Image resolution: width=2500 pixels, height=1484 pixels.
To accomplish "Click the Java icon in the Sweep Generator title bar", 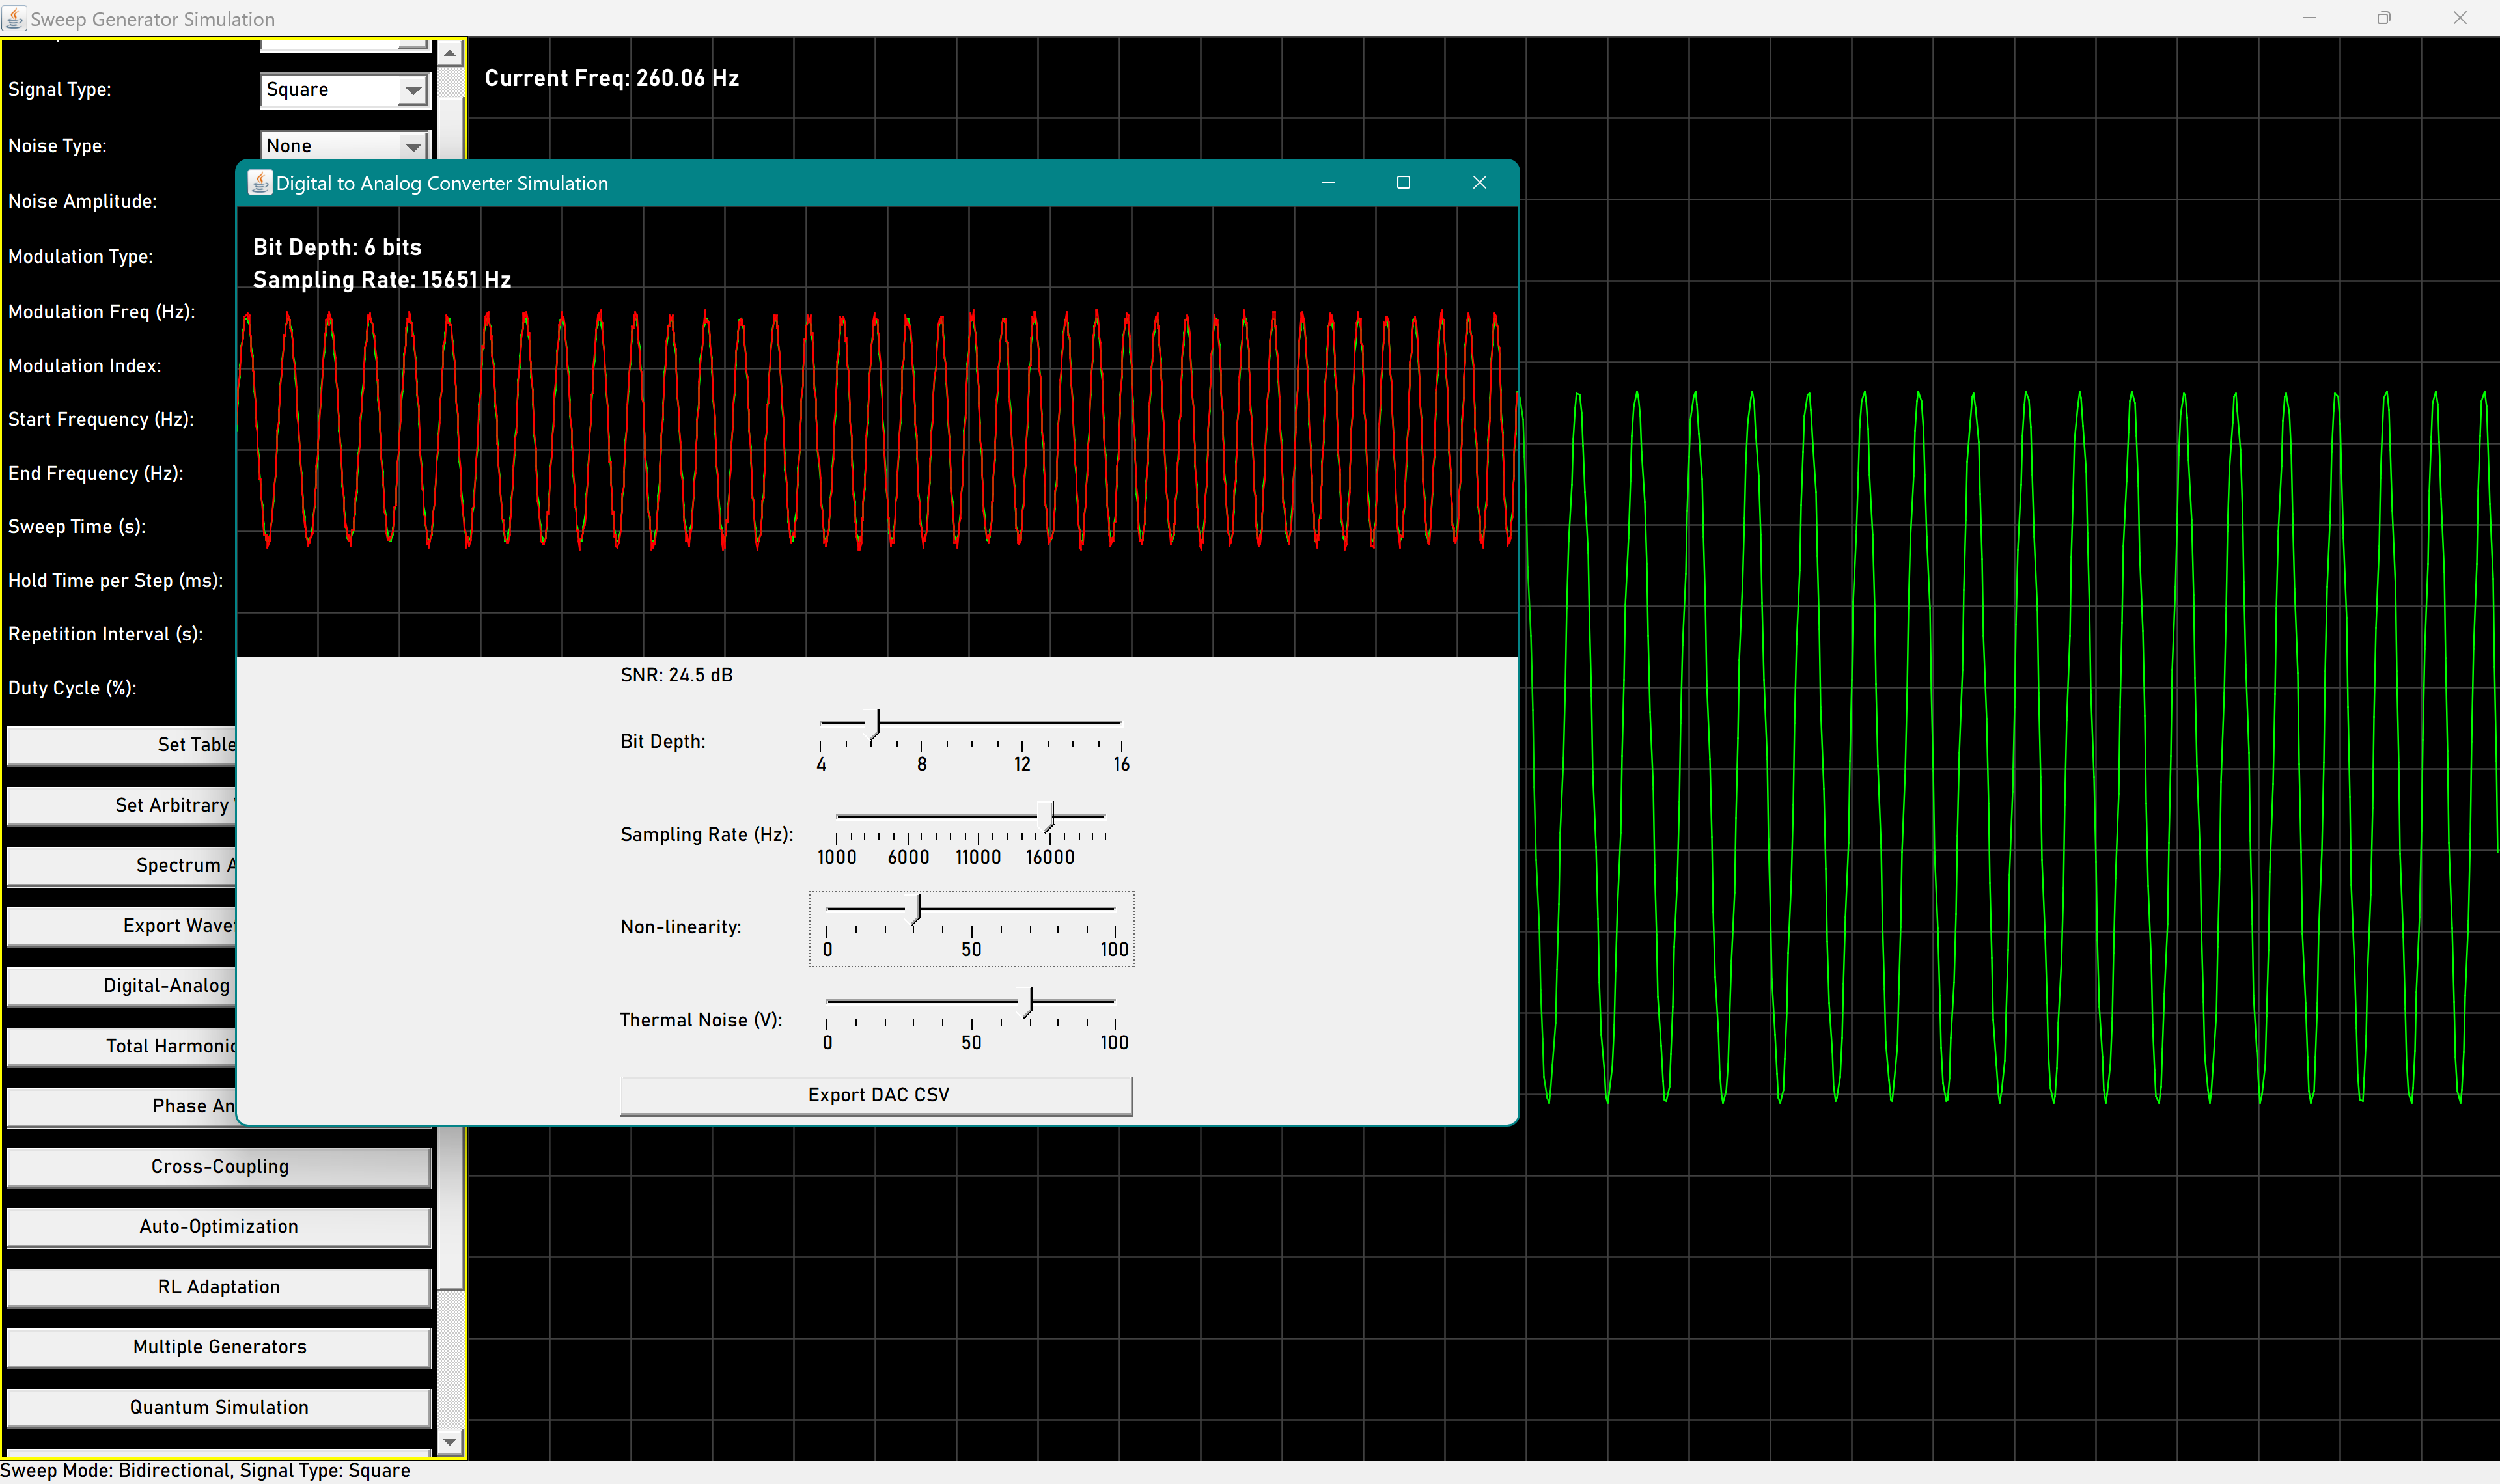I will tap(14, 18).
